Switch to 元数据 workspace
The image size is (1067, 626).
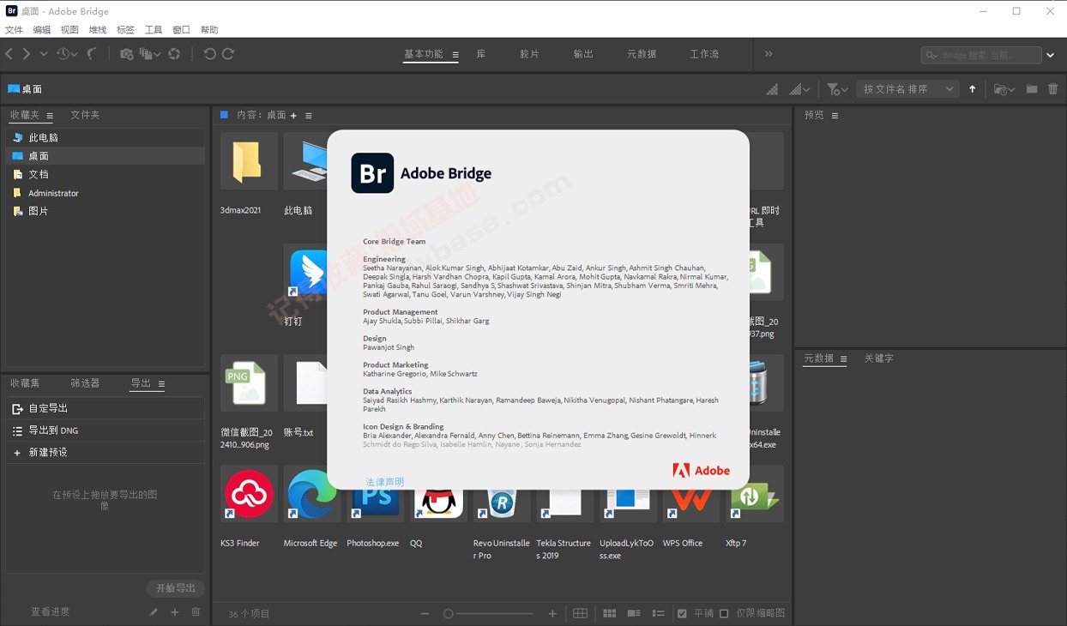pyautogui.click(x=642, y=54)
